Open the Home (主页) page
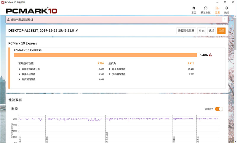This screenshot has height=143, width=237. coord(194,10)
